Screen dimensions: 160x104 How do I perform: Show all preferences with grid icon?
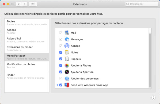click(33, 4)
